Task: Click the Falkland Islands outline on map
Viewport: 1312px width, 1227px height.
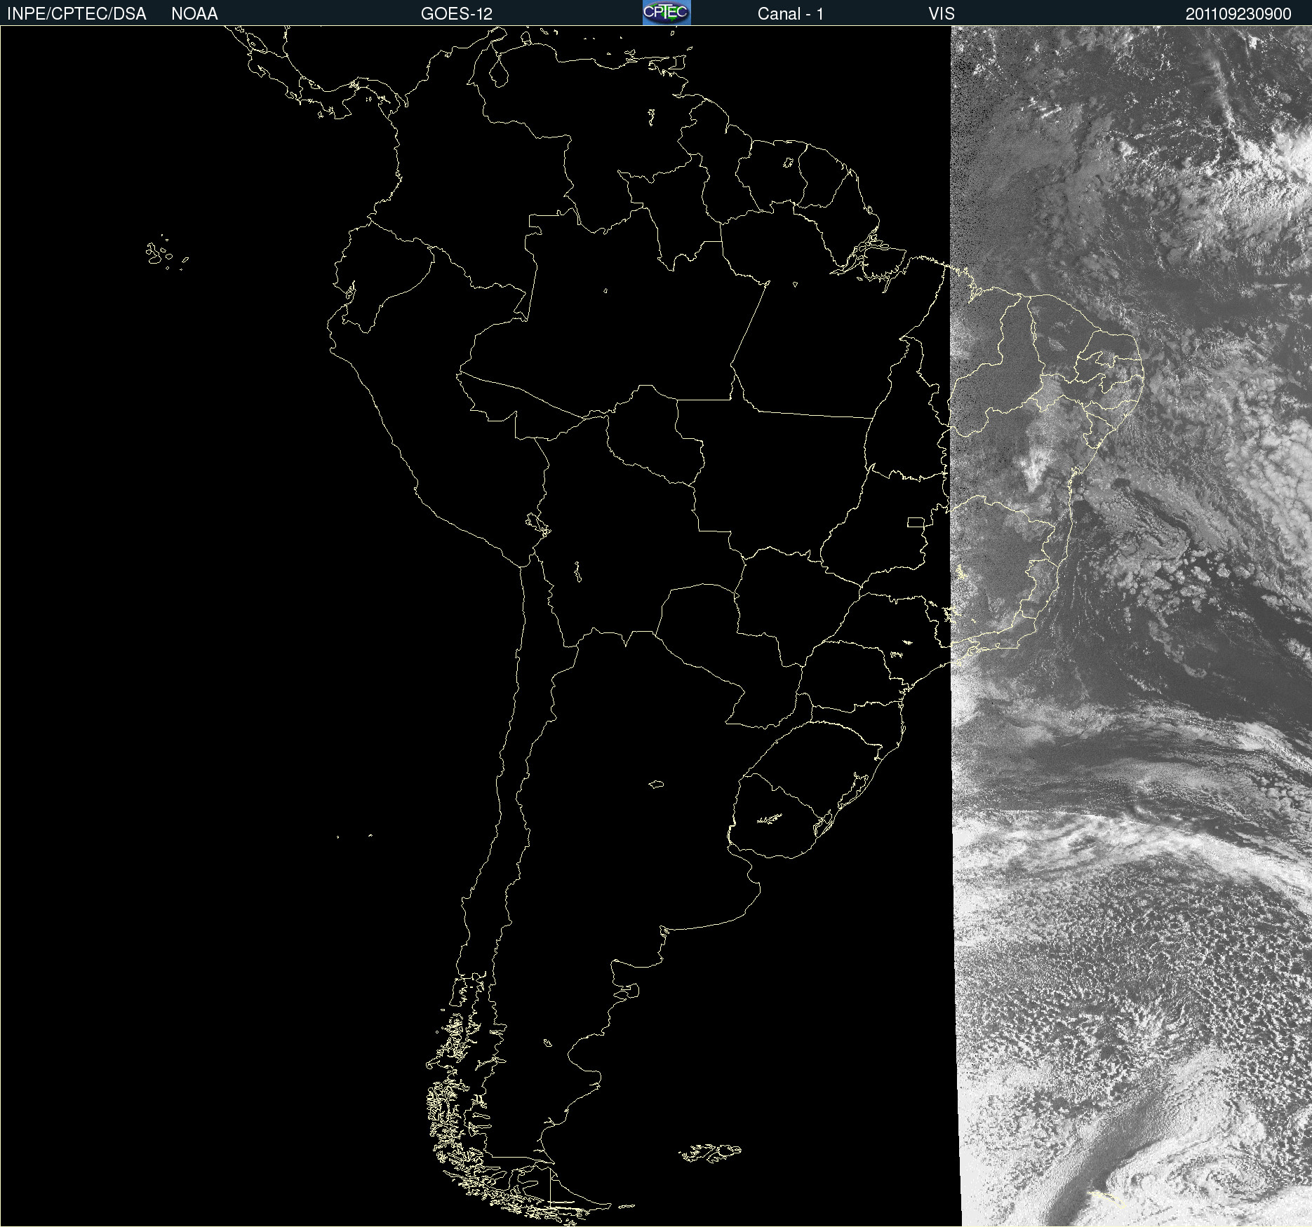Action: [x=710, y=1153]
